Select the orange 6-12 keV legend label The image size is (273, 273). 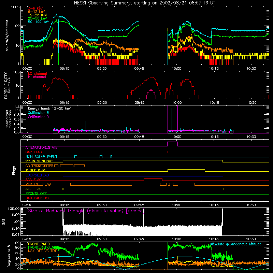tap(37, 12)
